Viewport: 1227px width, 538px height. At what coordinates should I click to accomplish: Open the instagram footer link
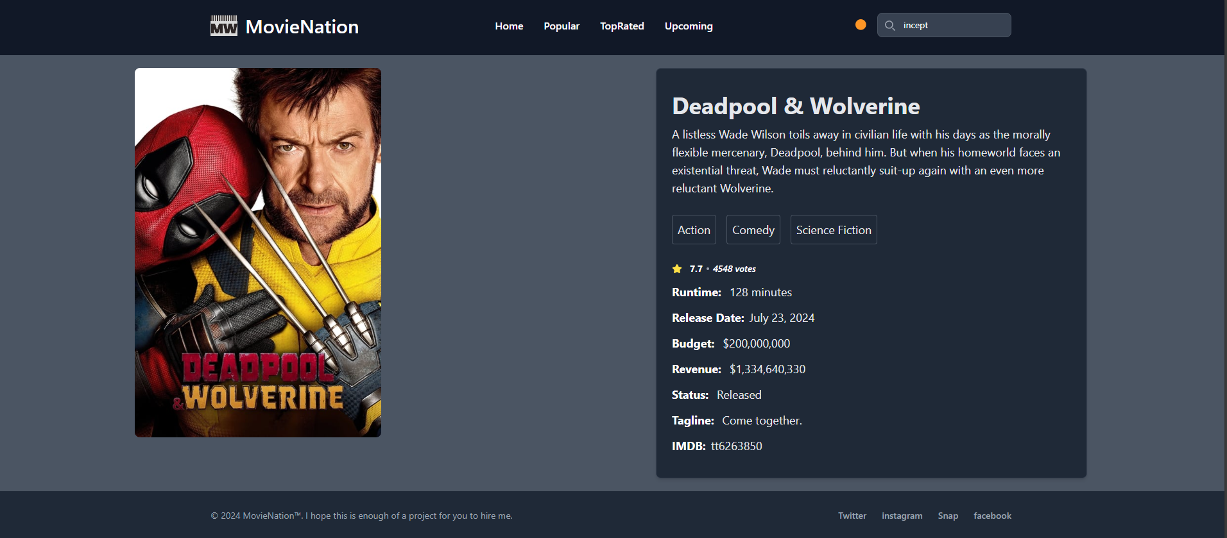tap(902, 516)
